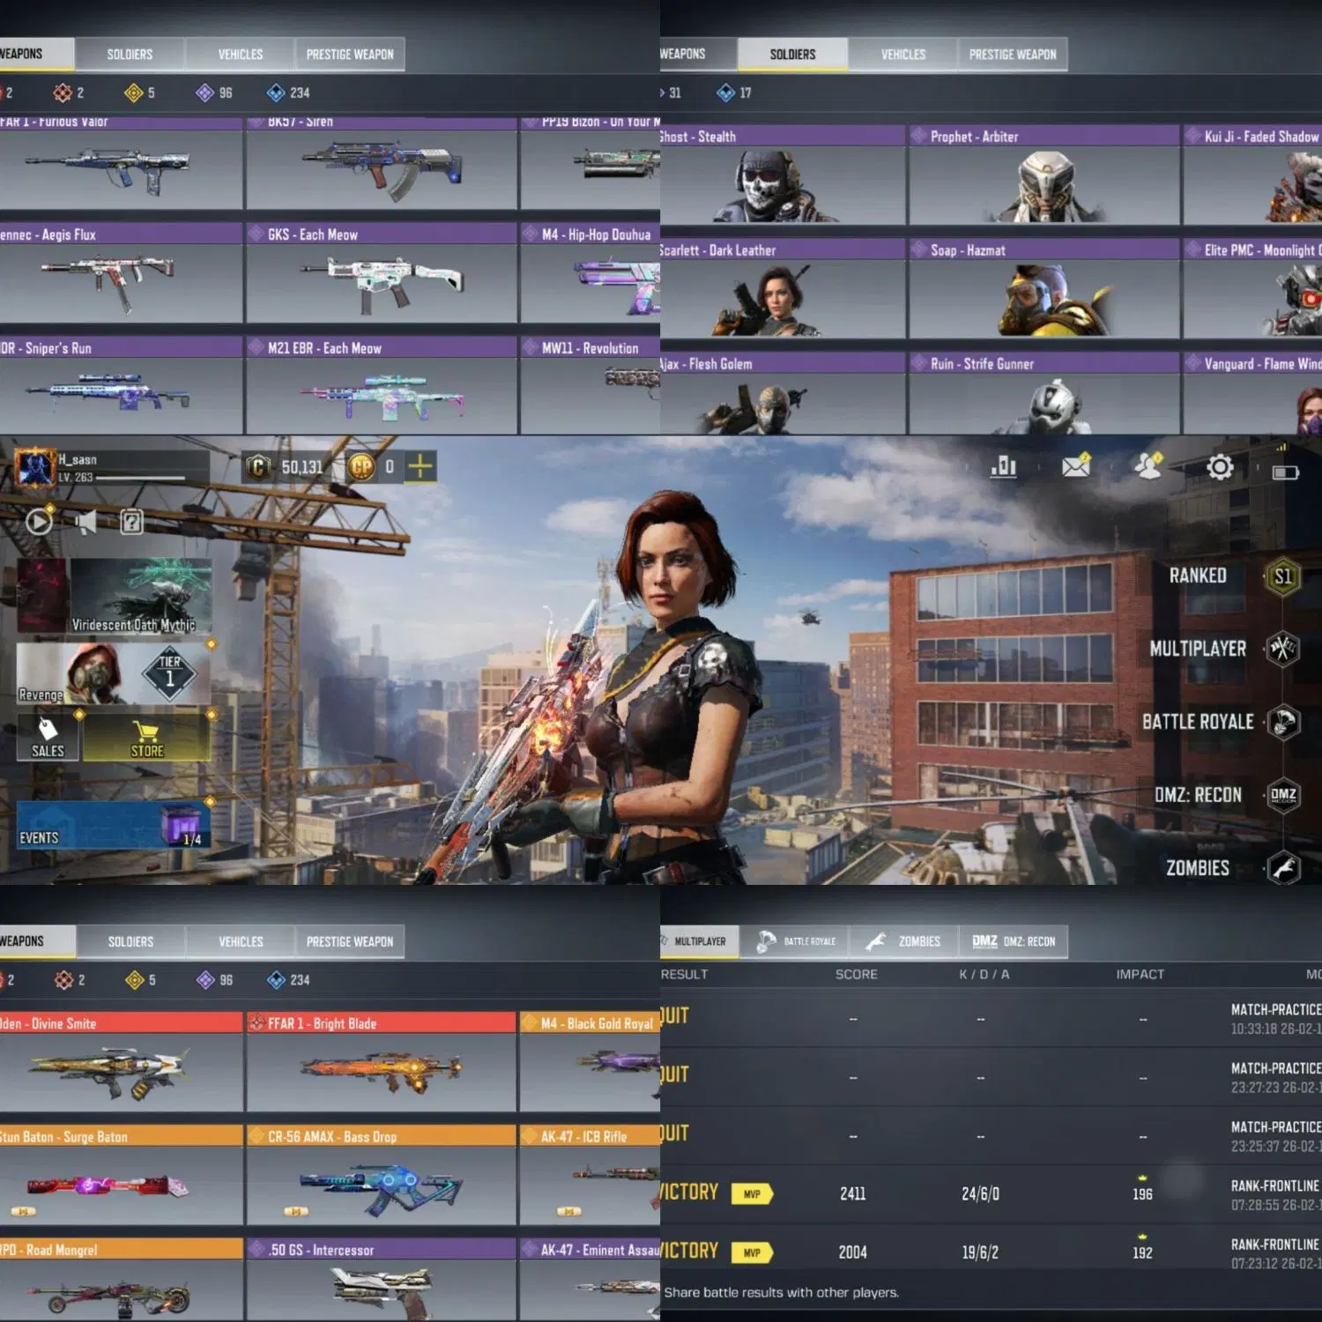Screen dimensions: 1322x1322
Task: Filter soldiers by the rarity showing 31
Action: [x=671, y=93]
